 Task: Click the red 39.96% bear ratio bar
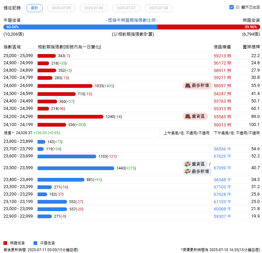pyautogui.click(x=209, y=27)
